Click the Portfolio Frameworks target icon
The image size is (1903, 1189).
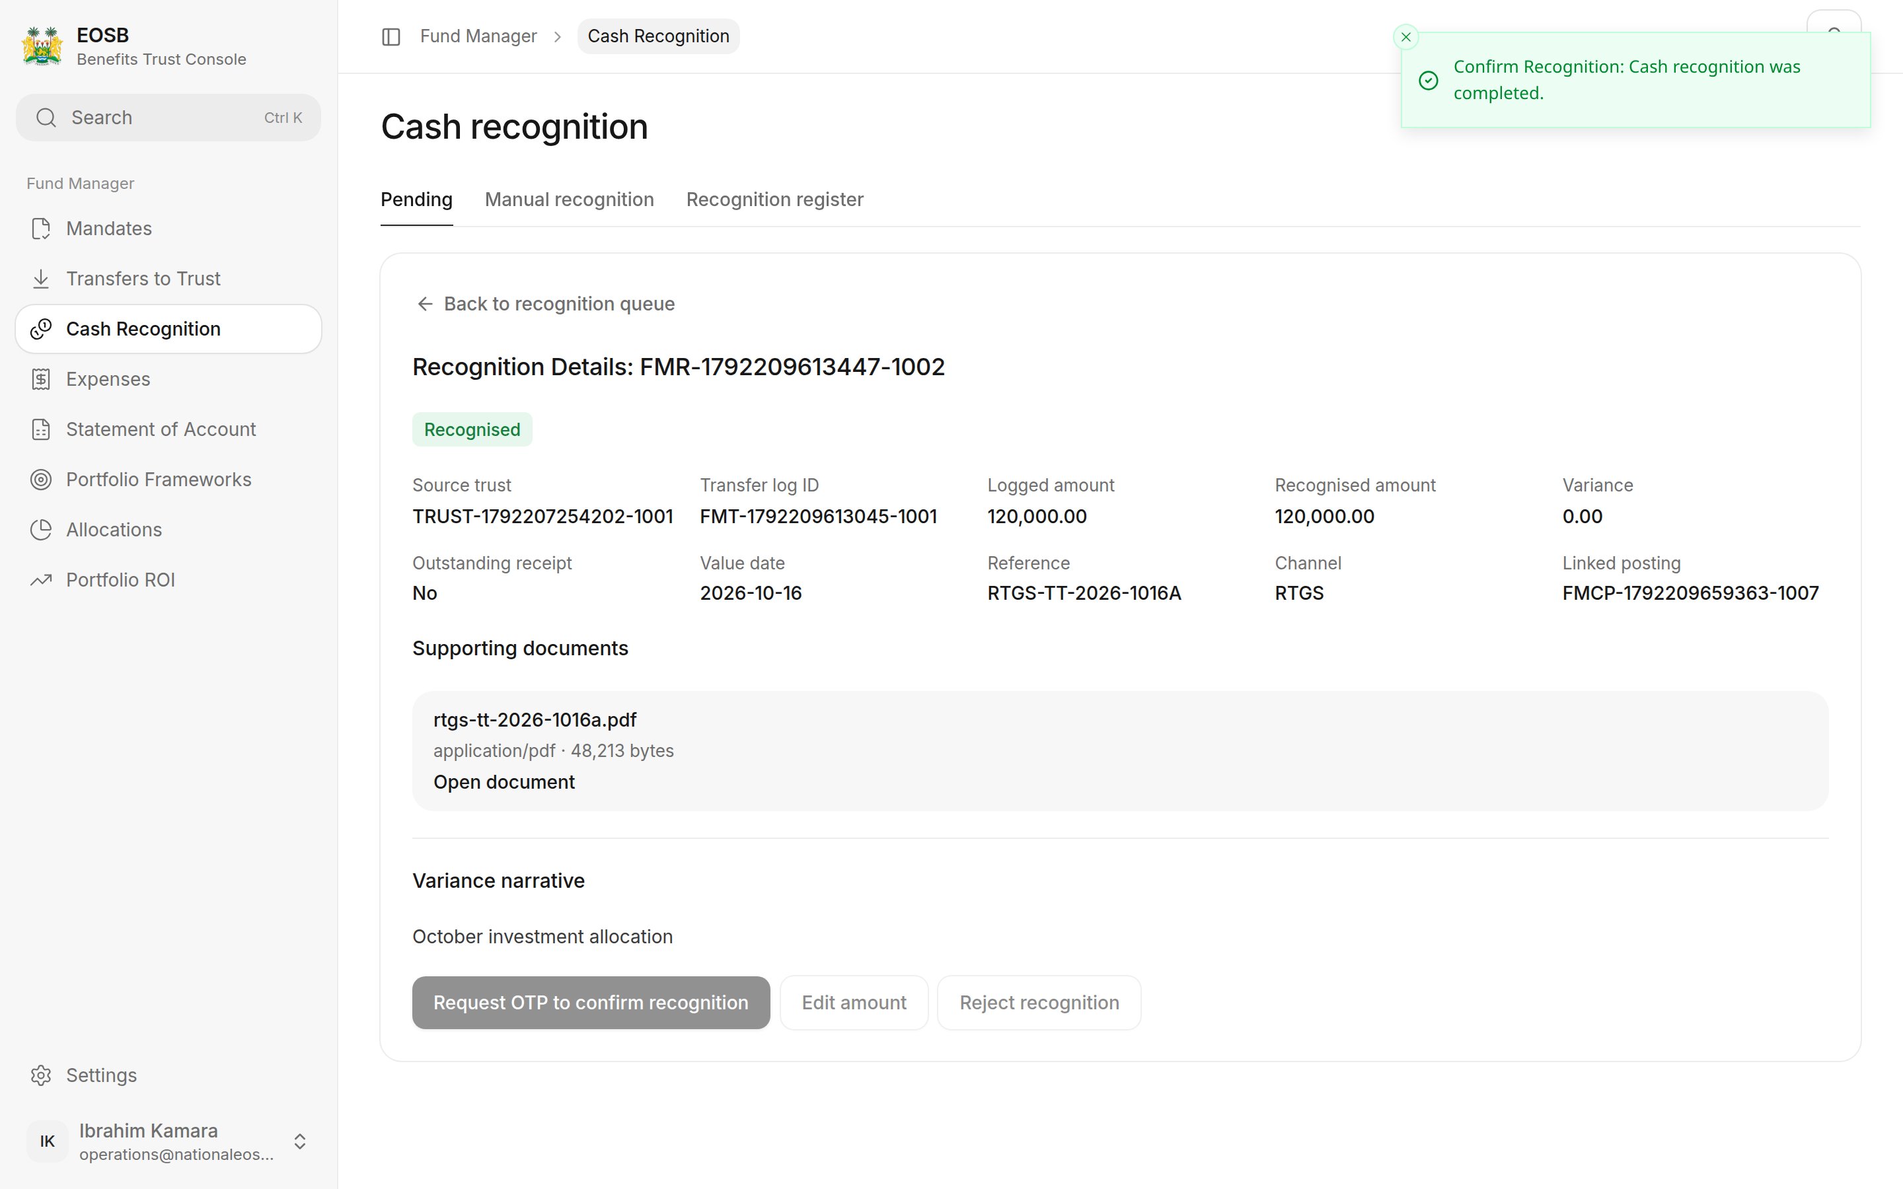click(x=41, y=480)
